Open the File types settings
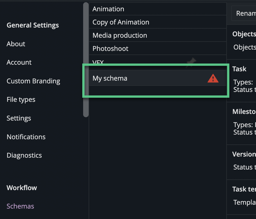The image size is (256, 219). pyautogui.click(x=21, y=99)
